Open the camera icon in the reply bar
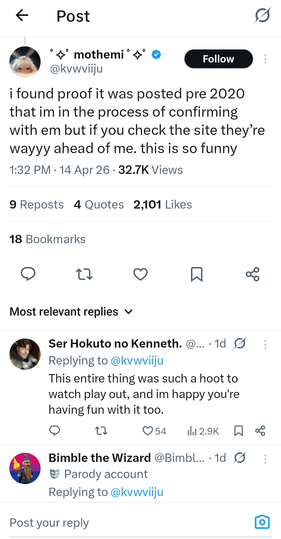Screen dimensions: 281x539 [x=262, y=522]
